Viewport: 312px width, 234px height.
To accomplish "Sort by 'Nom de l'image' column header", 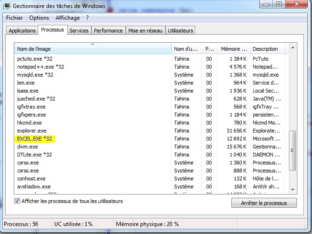I will (92, 49).
